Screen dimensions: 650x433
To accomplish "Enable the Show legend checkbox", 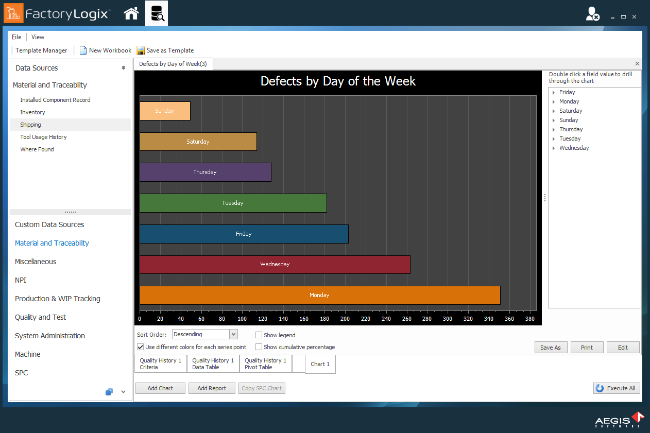I will (x=259, y=334).
